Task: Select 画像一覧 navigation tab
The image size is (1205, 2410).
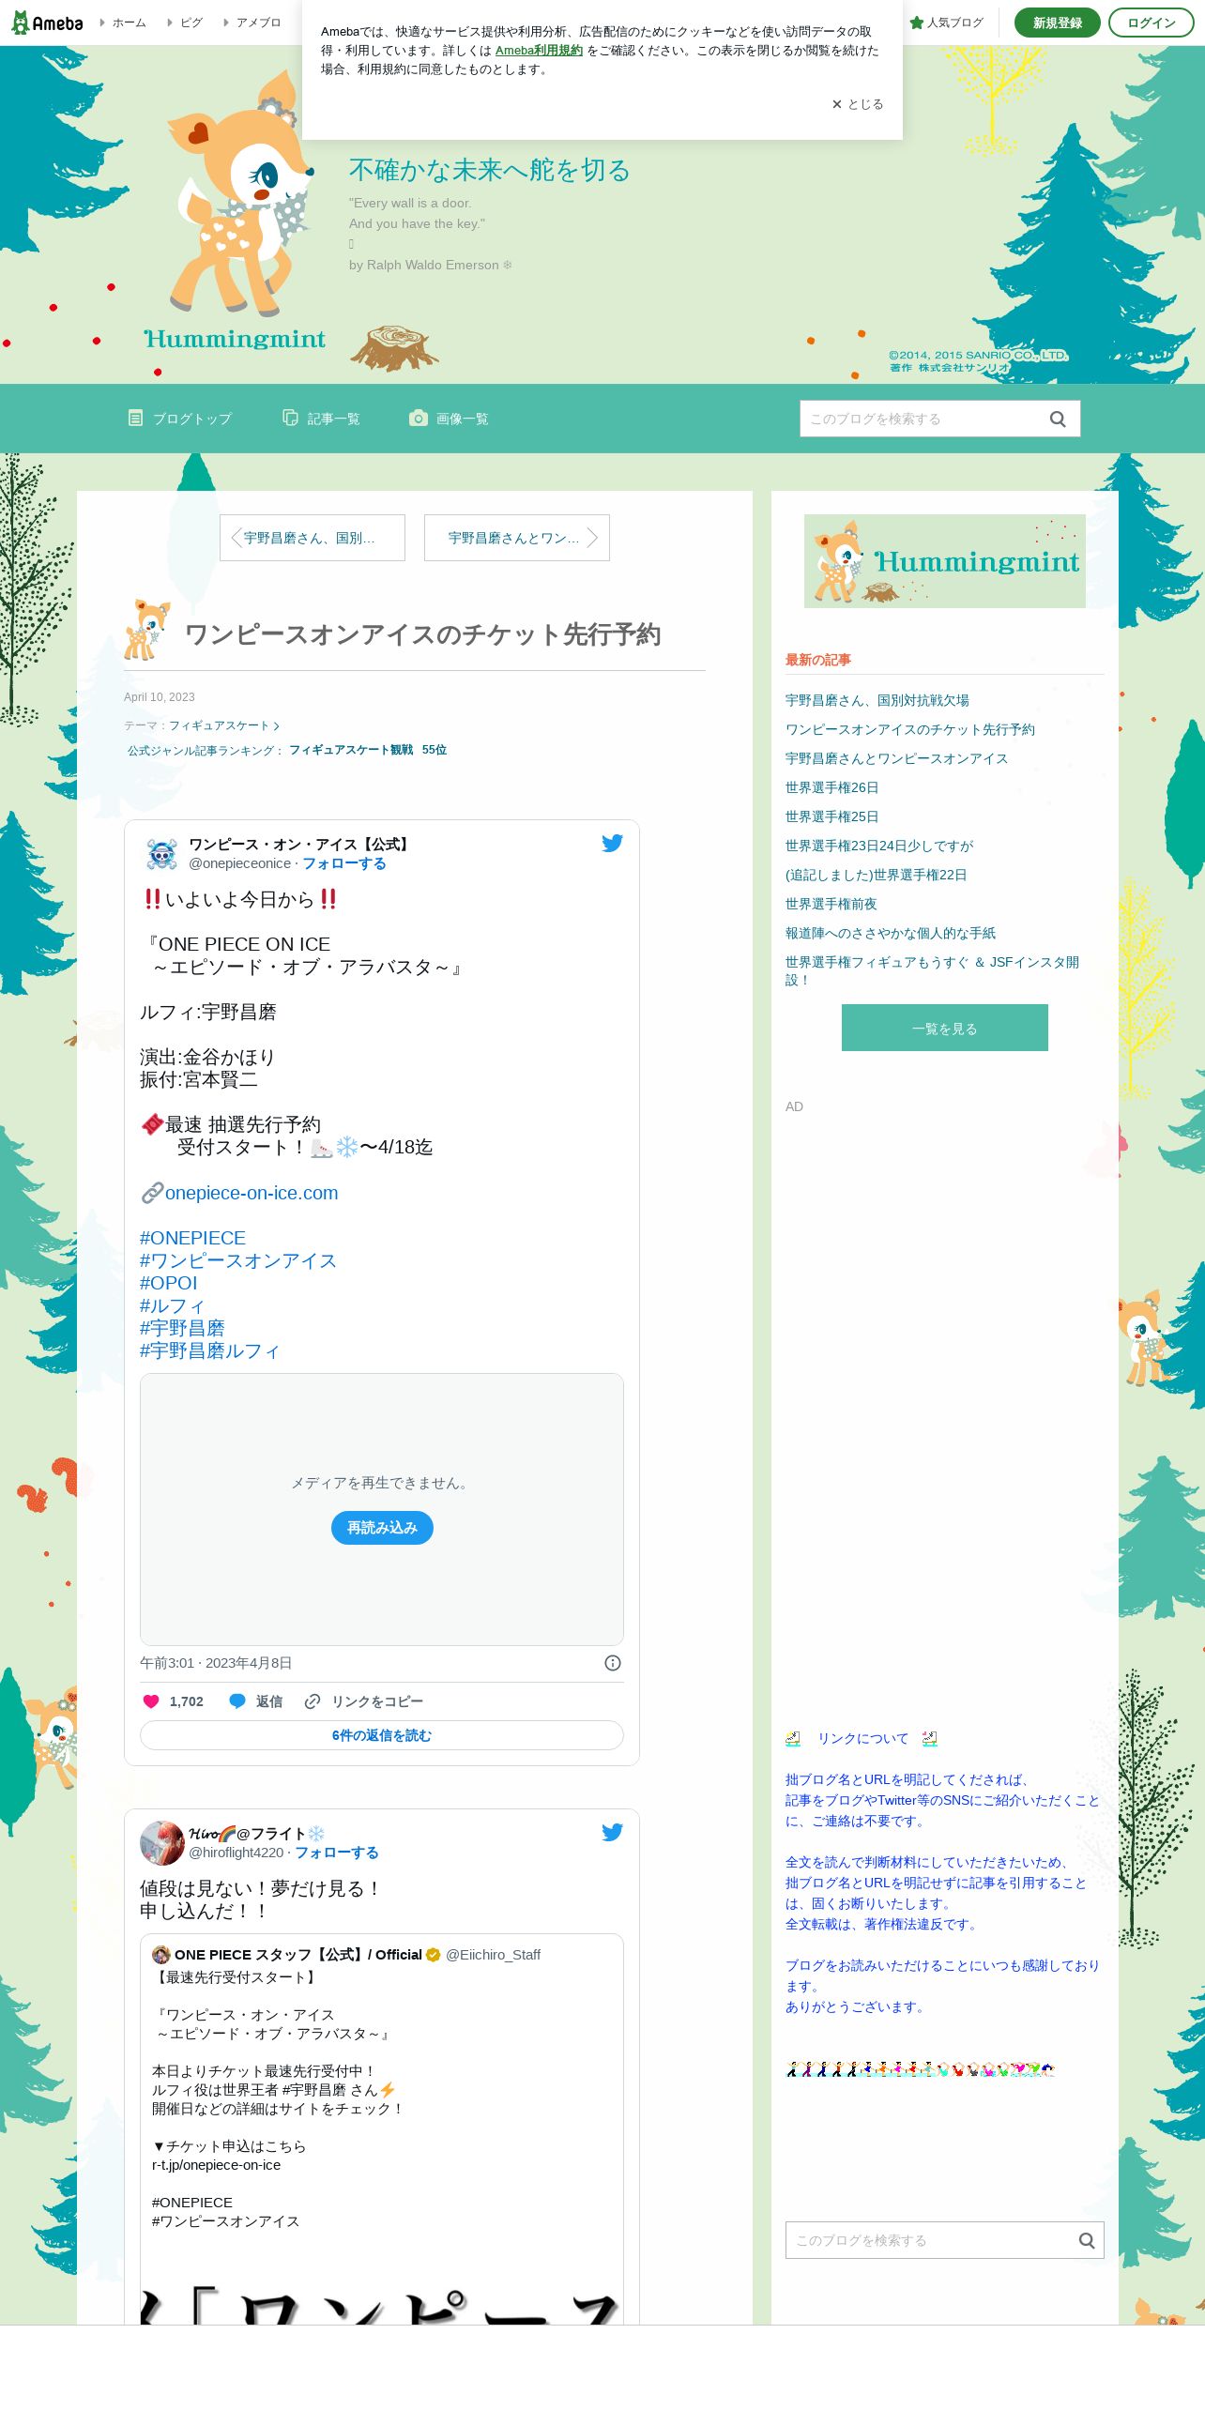Action: tap(449, 419)
